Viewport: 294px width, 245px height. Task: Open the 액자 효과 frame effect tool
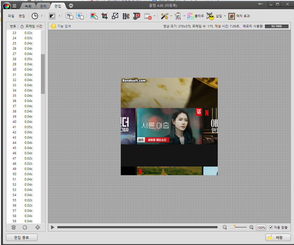click(x=239, y=16)
